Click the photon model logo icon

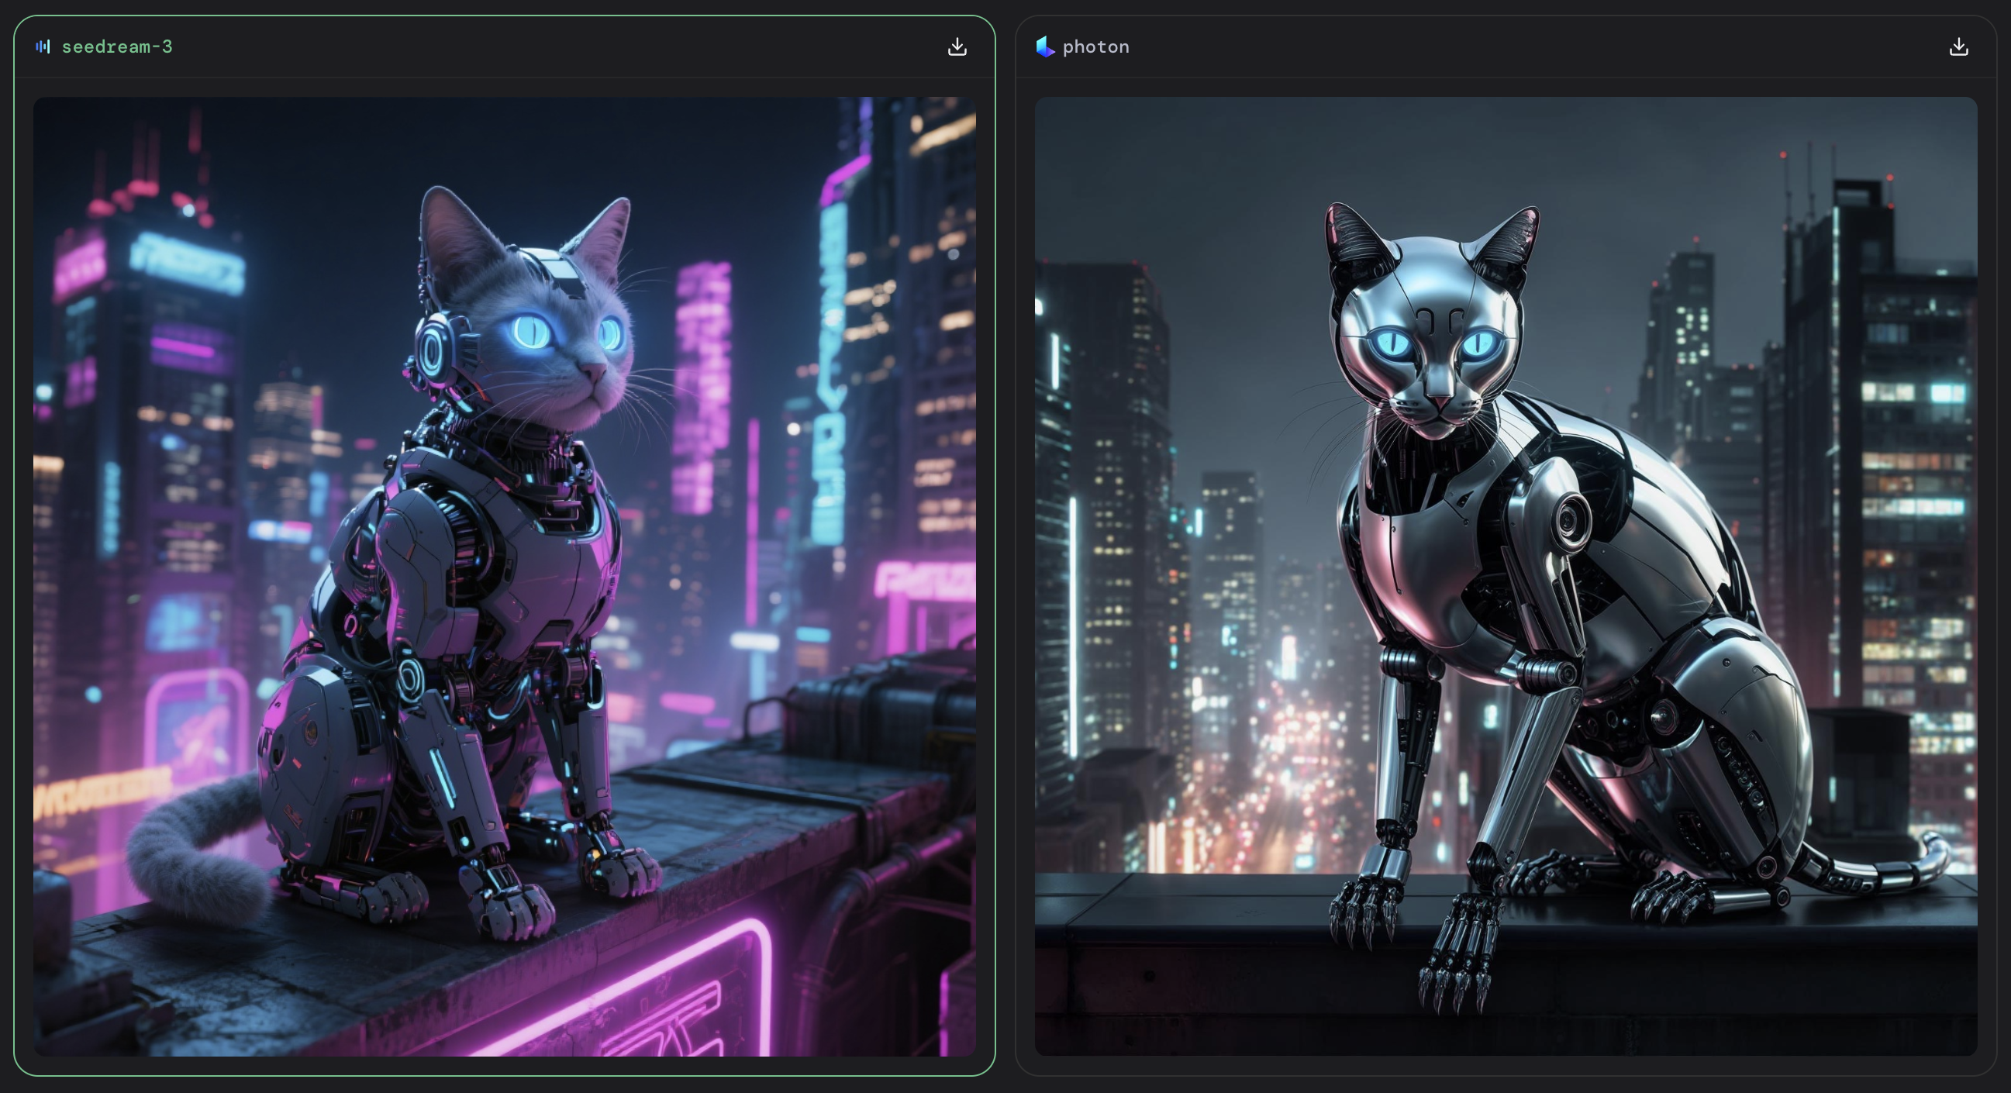[x=1045, y=47]
